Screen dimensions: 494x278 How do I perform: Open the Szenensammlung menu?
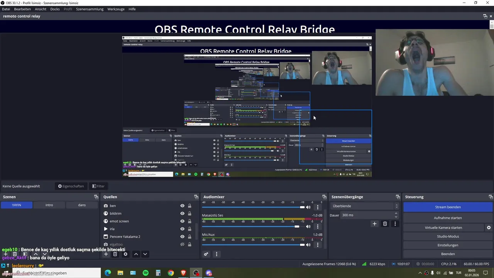coord(90,9)
